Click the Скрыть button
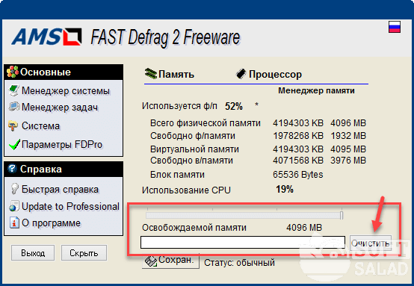 [x=84, y=252]
